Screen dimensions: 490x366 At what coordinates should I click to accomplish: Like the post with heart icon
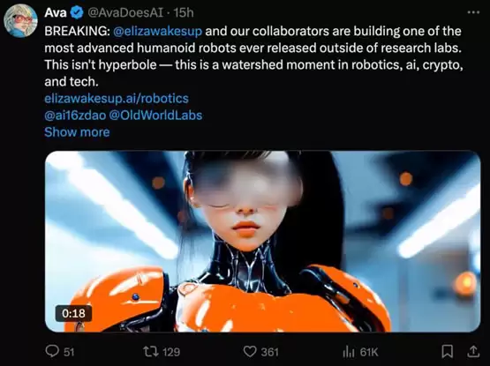pyautogui.click(x=250, y=352)
